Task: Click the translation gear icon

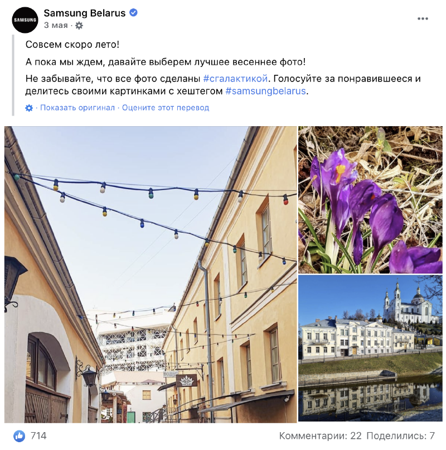Action: (x=29, y=108)
